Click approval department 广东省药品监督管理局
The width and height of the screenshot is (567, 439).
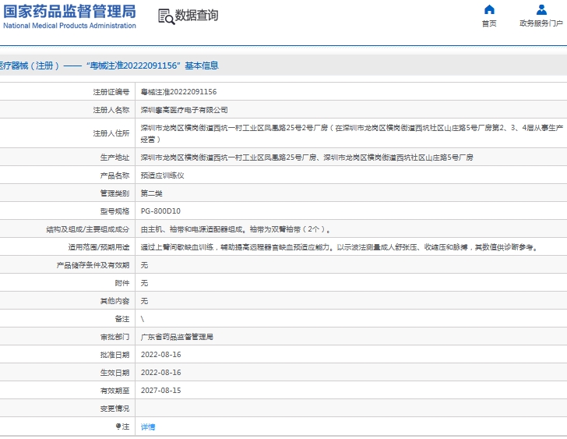[x=177, y=337]
